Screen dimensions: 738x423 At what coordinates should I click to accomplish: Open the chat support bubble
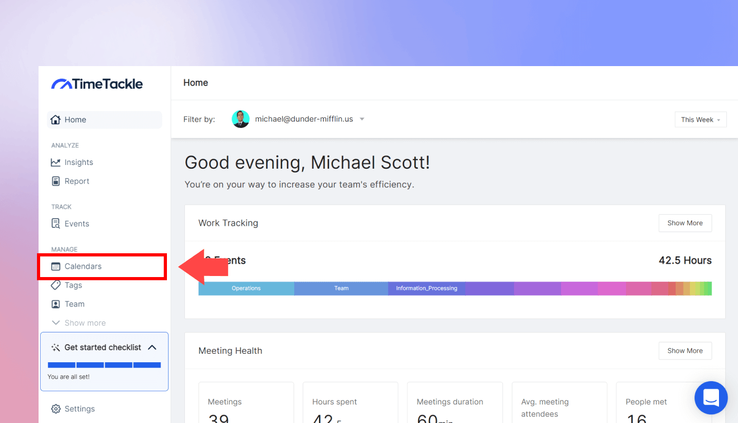(711, 398)
